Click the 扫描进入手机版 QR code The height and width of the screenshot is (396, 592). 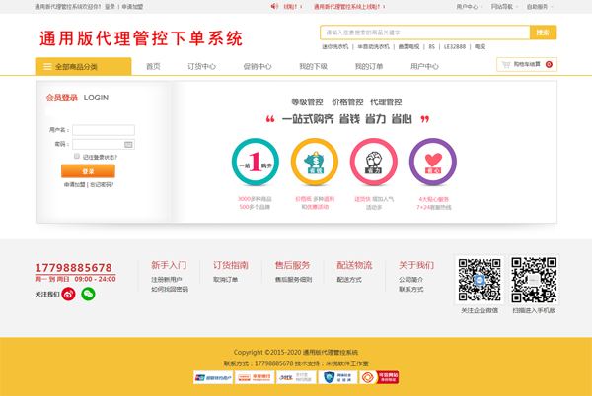pos(534,280)
